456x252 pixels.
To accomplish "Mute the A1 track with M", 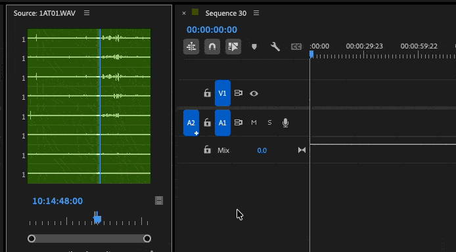I will [254, 123].
